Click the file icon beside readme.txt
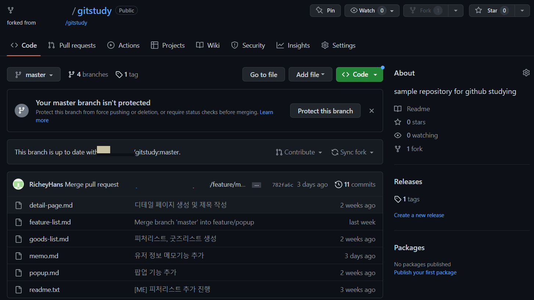 [x=19, y=290]
